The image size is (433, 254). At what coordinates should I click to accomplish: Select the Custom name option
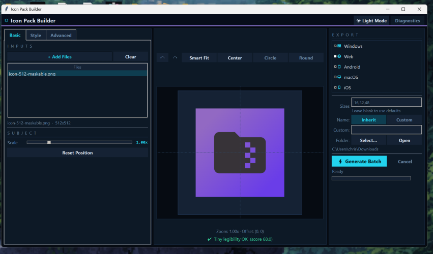(405, 120)
